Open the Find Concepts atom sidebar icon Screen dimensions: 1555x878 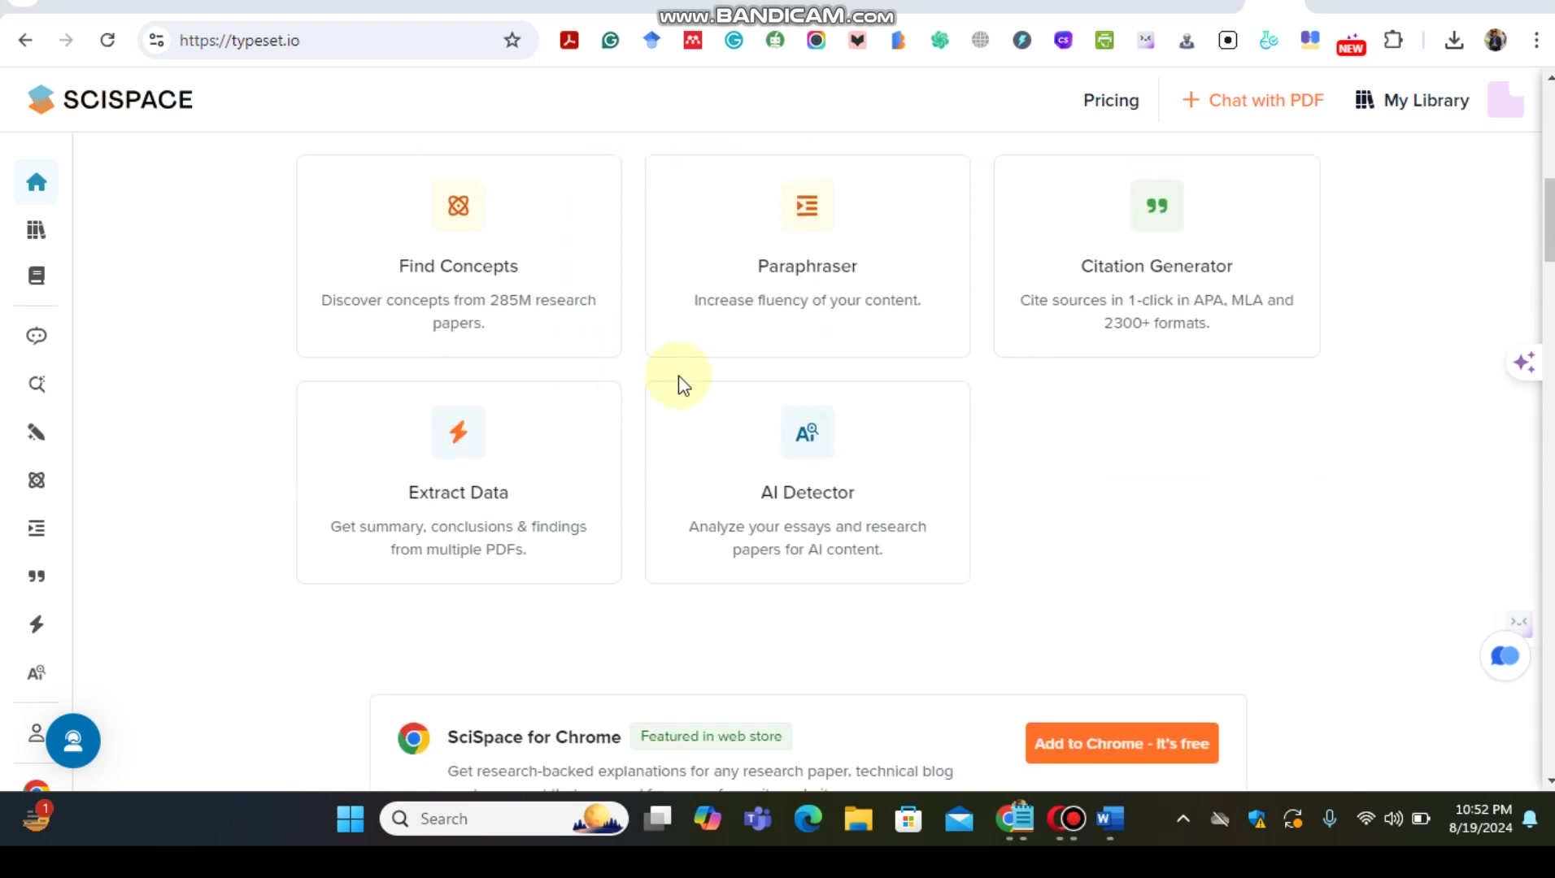36,480
